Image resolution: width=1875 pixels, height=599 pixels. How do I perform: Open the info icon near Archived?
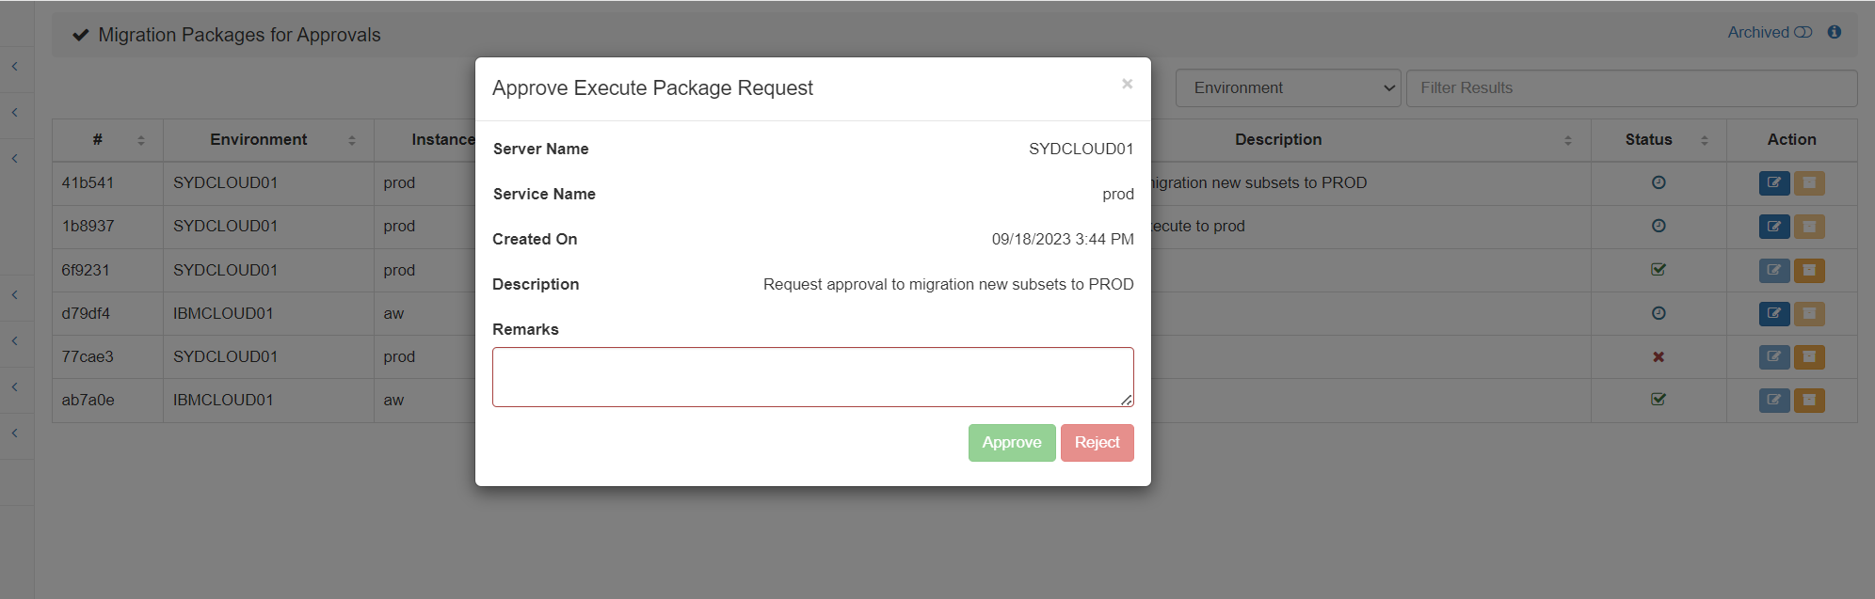1834,31
